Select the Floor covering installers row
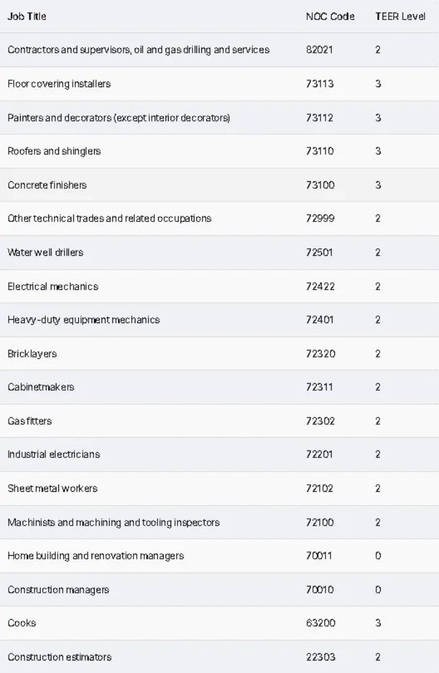Image resolution: width=439 pixels, height=673 pixels. pyautogui.click(x=59, y=84)
